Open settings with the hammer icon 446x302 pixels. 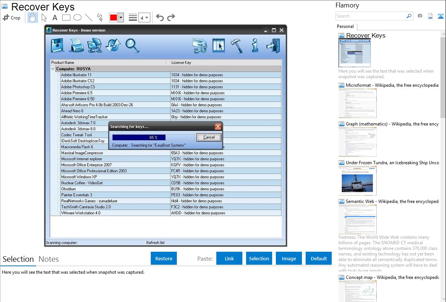coord(237,45)
